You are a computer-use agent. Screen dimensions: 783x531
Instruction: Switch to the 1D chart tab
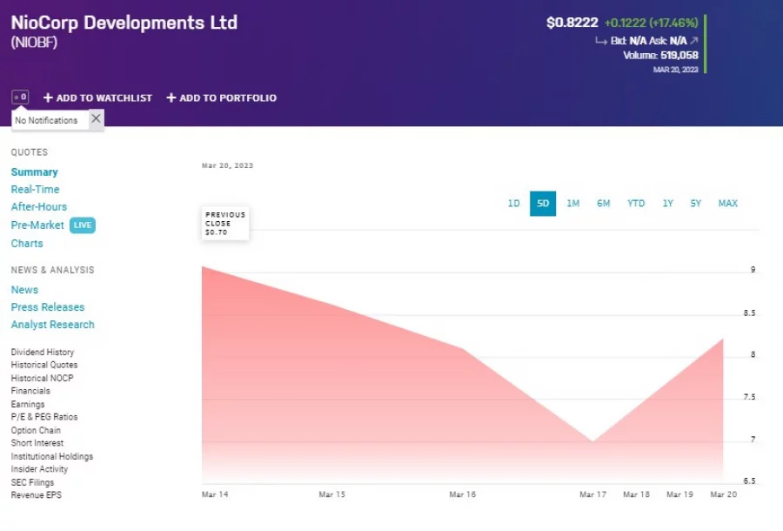513,203
